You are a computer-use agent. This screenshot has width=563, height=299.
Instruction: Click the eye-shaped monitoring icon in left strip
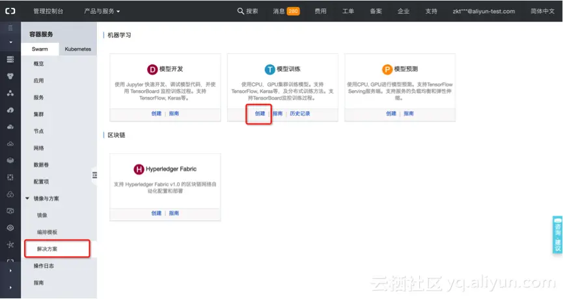10,227
